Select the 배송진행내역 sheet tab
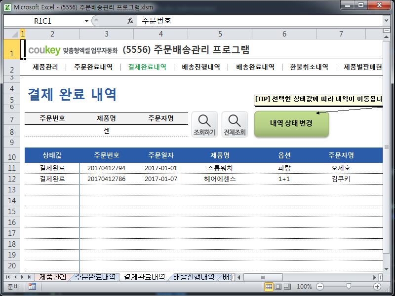Viewport: 395px width, 296px height. point(194,277)
